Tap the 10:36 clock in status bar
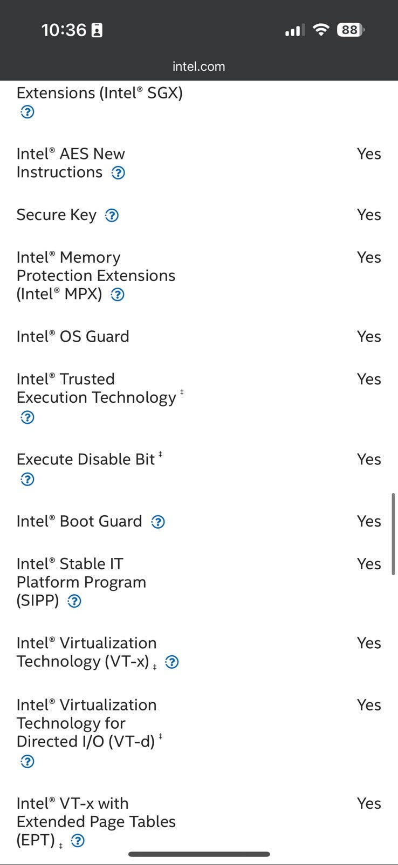The height and width of the screenshot is (865, 398). coord(64,30)
